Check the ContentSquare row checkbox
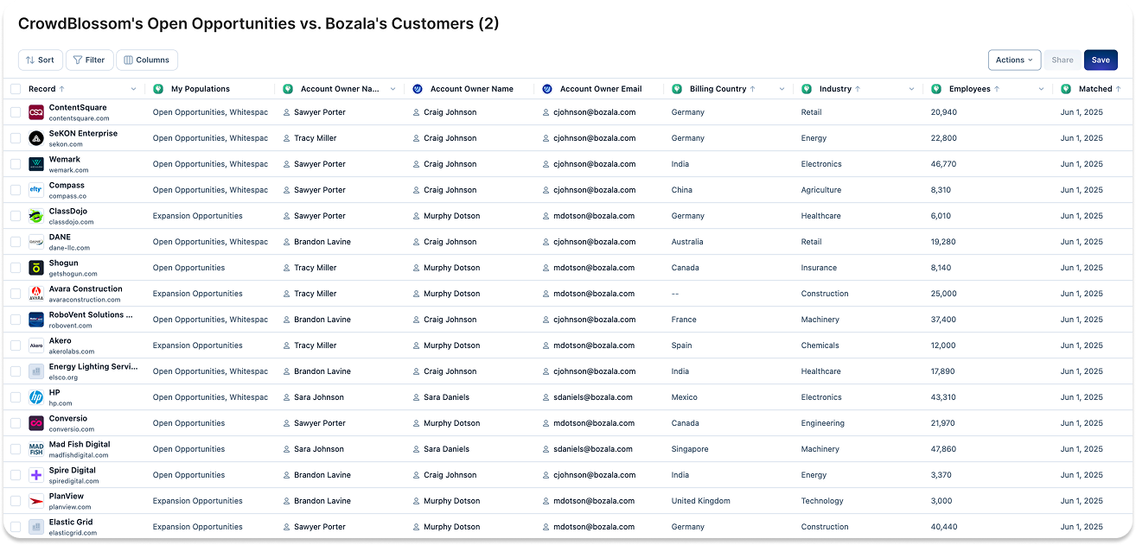This screenshot has height=545, width=1136. pos(16,112)
